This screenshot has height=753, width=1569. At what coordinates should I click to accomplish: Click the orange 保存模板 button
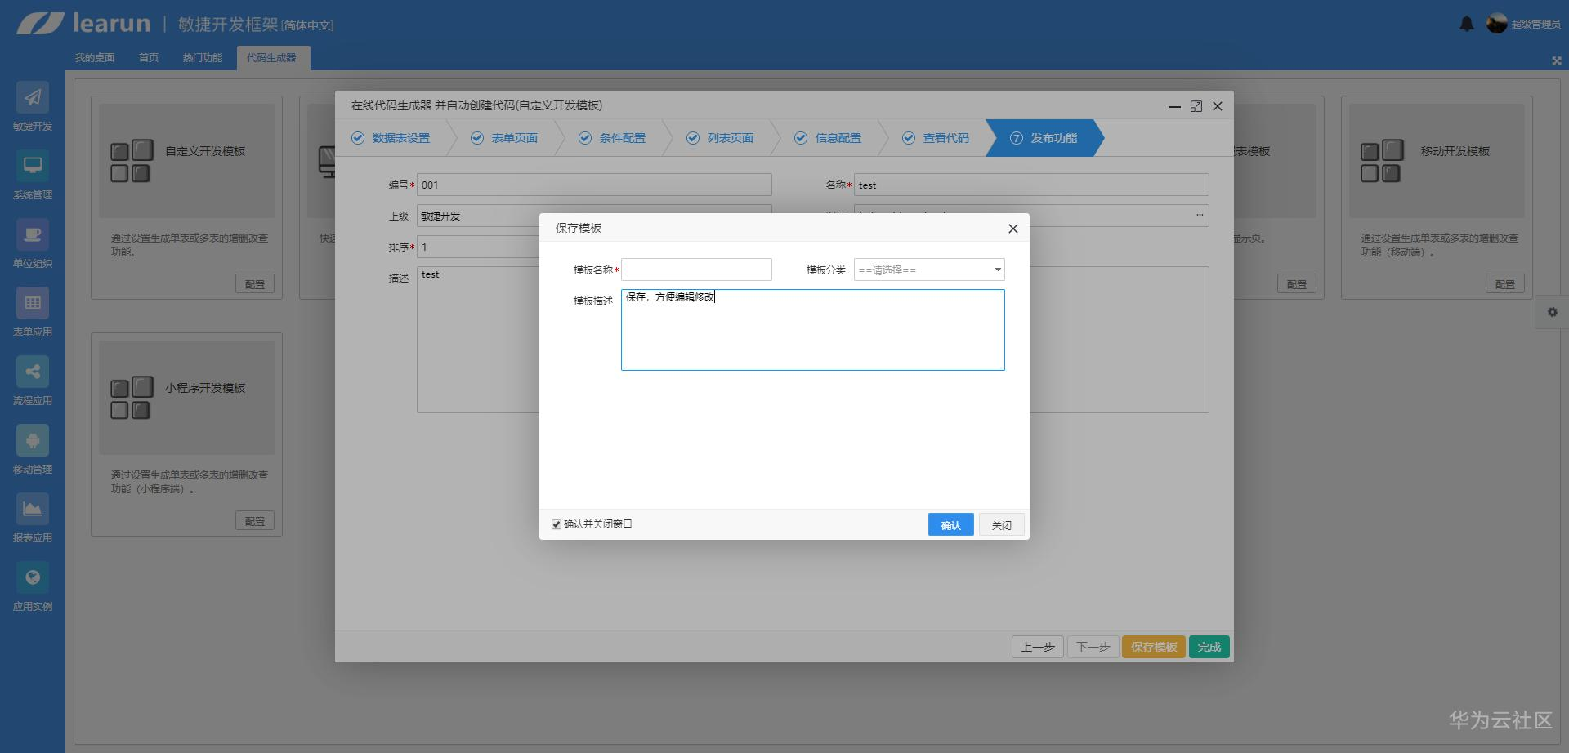click(x=1154, y=647)
